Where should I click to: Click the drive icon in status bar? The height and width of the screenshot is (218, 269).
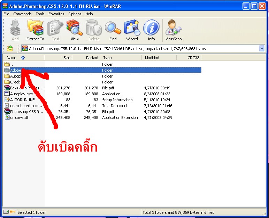pyautogui.click(x=6, y=212)
